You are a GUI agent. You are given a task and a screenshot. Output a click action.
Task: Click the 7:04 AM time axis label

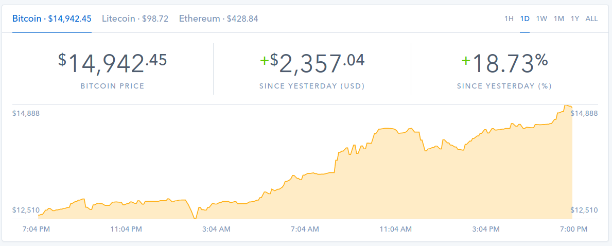coord(305,229)
